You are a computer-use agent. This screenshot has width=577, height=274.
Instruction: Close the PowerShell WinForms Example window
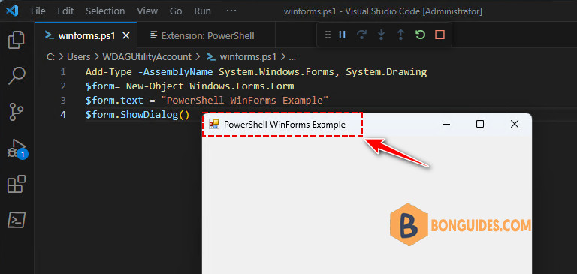[515, 125]
